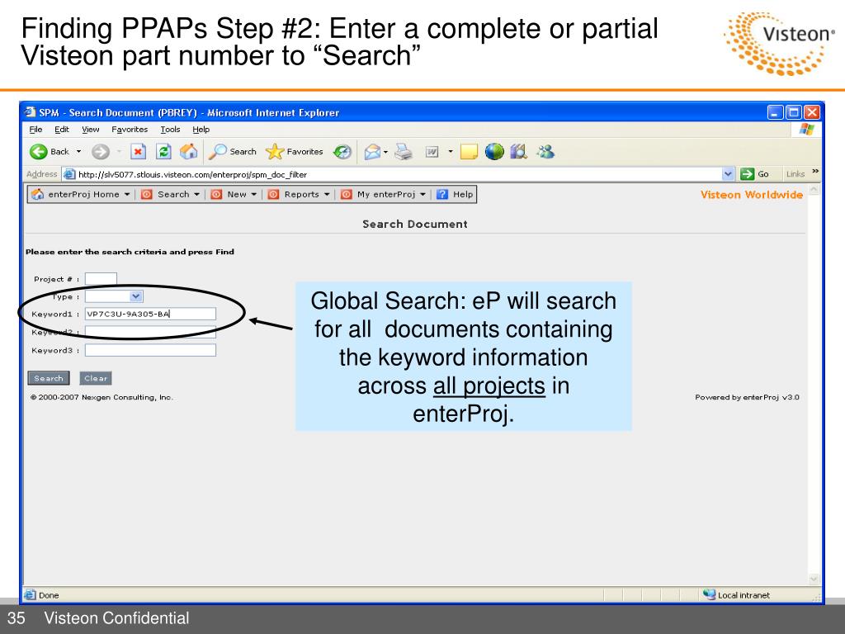This screenshot has height=634, width=845.
Task: Launch the Messenger people icon
Action: pyautogui.click(x=545, y=152)
